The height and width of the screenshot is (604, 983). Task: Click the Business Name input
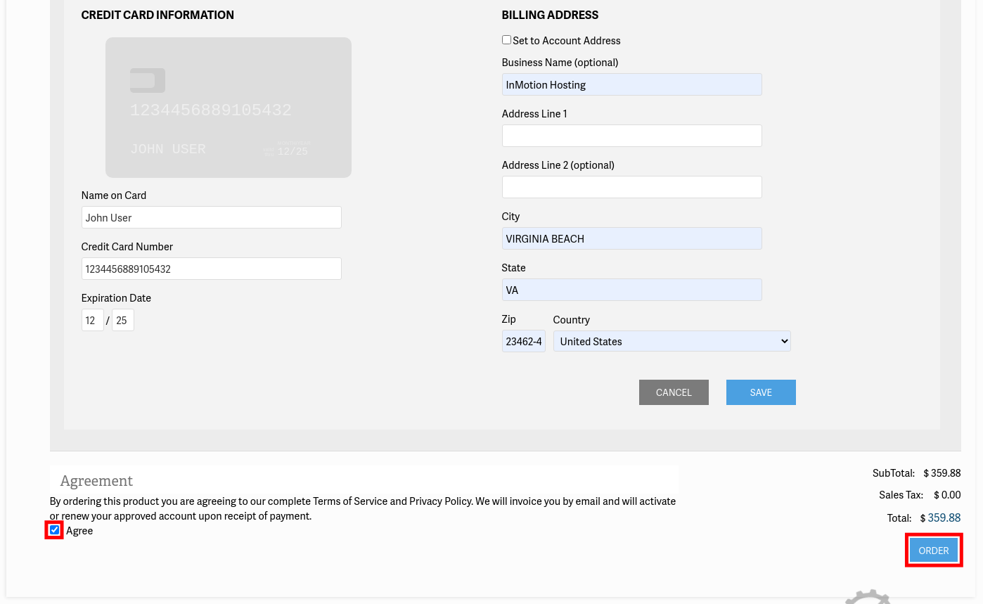point(631,85)
